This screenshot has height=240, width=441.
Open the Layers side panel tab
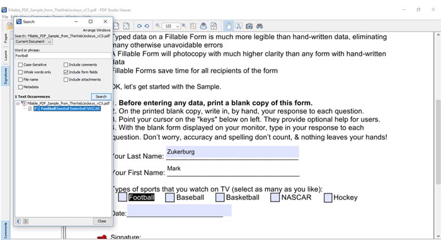5,55
